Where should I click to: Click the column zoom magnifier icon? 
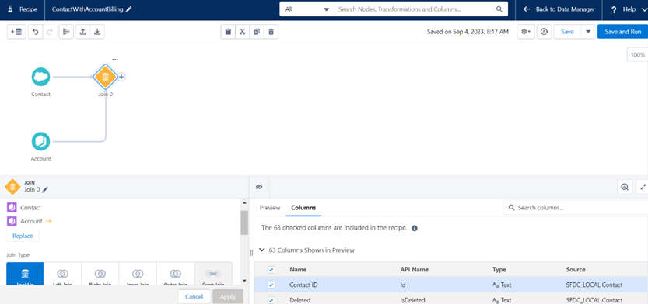tap(625, 187)
